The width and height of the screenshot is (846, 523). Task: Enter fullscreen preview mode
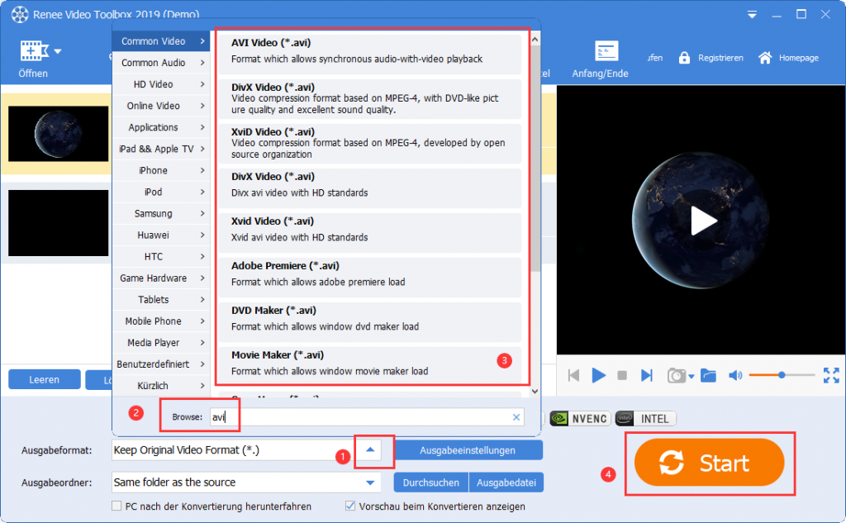pyautogui.click(x=831, y=375)
